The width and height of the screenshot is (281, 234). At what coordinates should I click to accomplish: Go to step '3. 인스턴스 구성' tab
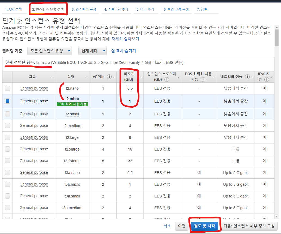coord(84,9)
